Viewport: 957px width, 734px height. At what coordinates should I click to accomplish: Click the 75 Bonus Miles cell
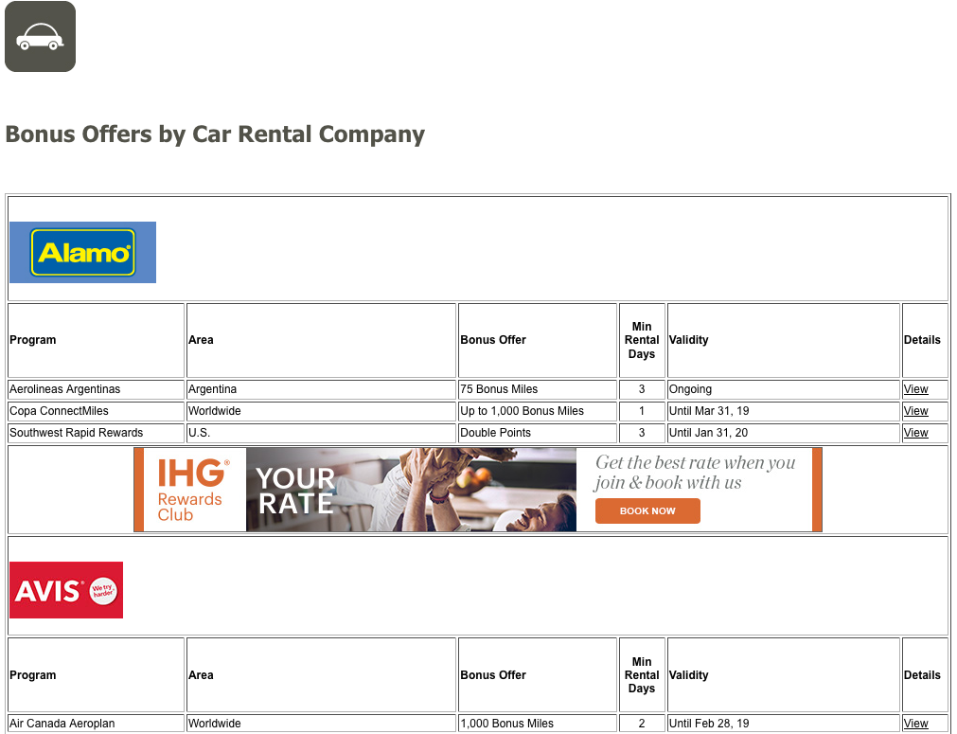[x=537, y=389]
